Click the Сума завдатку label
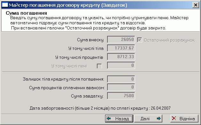 (x=87, y=96)
